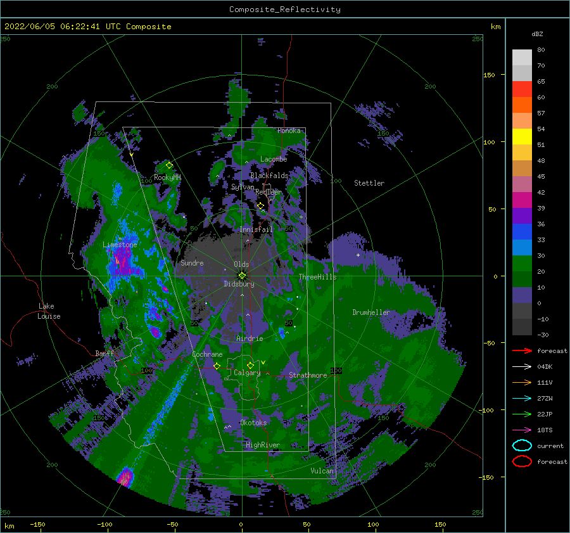This screenshot has width=570, height=533.
Task: Pick the magenta 39-42 dBZ color swatch
Action: (x=522, y=200)
